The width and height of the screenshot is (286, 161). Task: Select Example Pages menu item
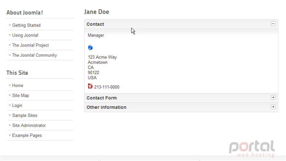coord(27,136)
